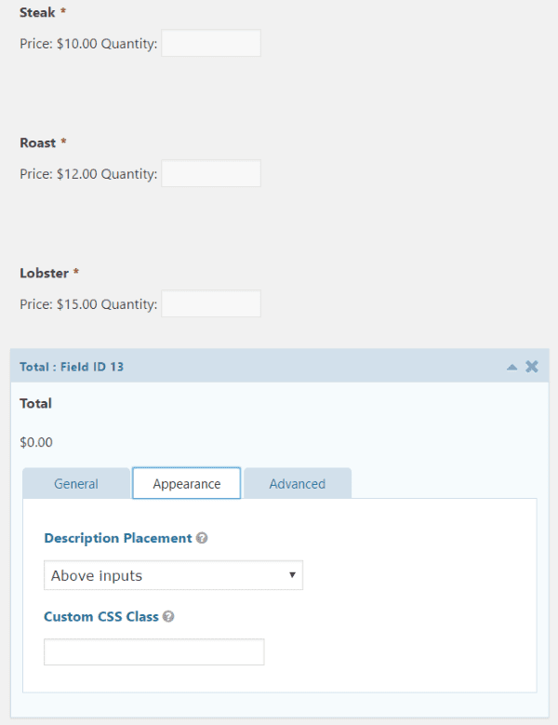Focus the Steak quantity input

pos(211,43)
